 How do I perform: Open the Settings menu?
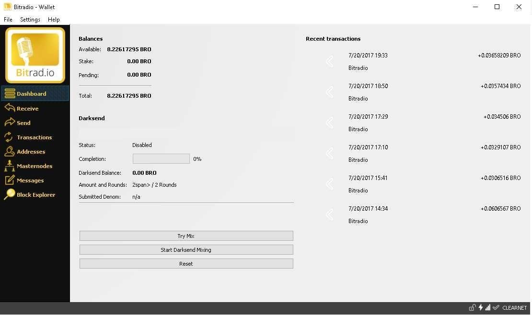30,20
